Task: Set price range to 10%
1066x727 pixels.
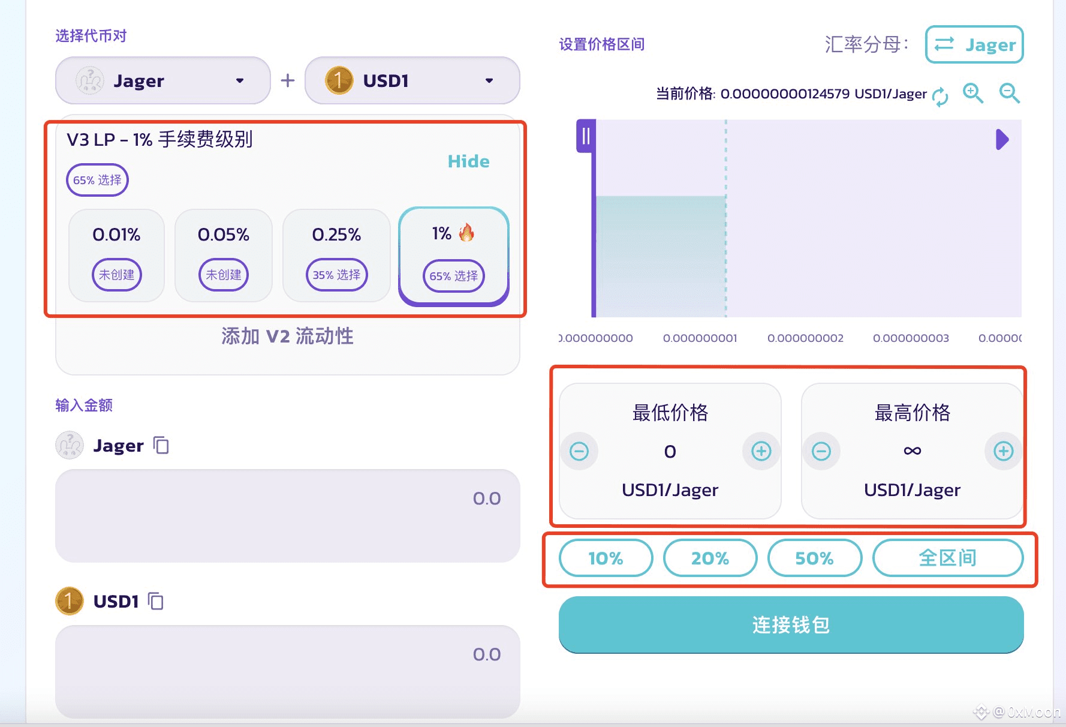Action: 606,558
